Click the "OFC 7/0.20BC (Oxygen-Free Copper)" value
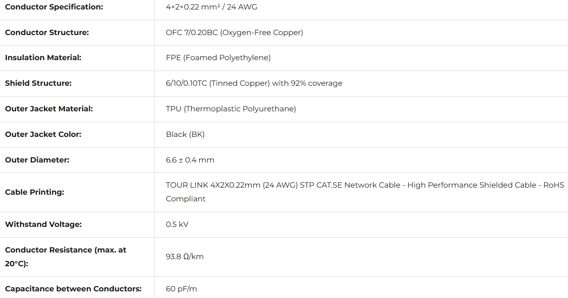The image size is (568, 298). pos(234,33)
